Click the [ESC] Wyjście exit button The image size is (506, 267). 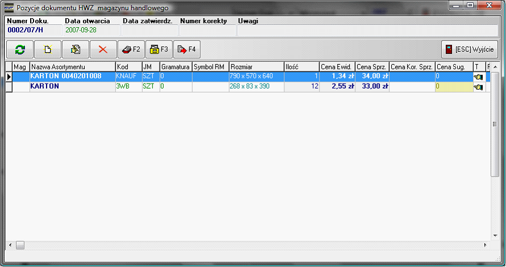(470, 49)
